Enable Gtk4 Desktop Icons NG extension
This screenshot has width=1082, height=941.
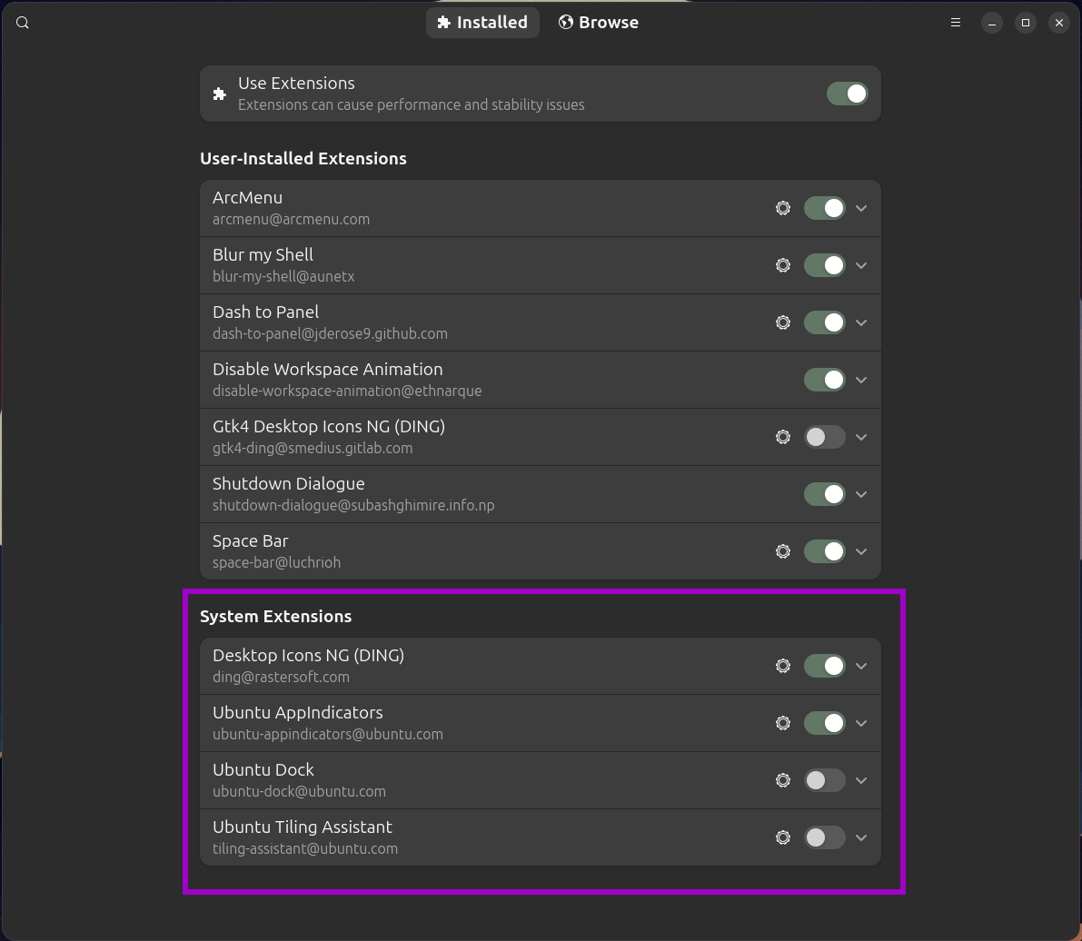[x=824, y=437]
